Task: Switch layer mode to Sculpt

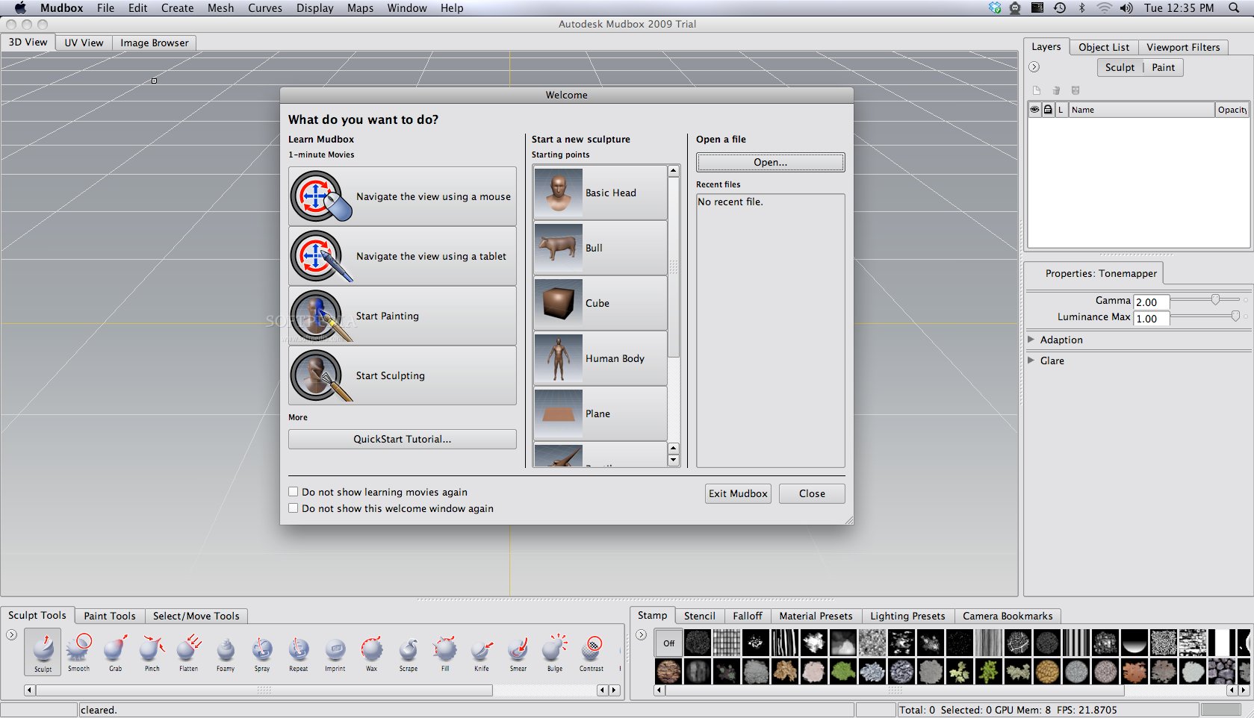Action: click(x=1120, y=67)
